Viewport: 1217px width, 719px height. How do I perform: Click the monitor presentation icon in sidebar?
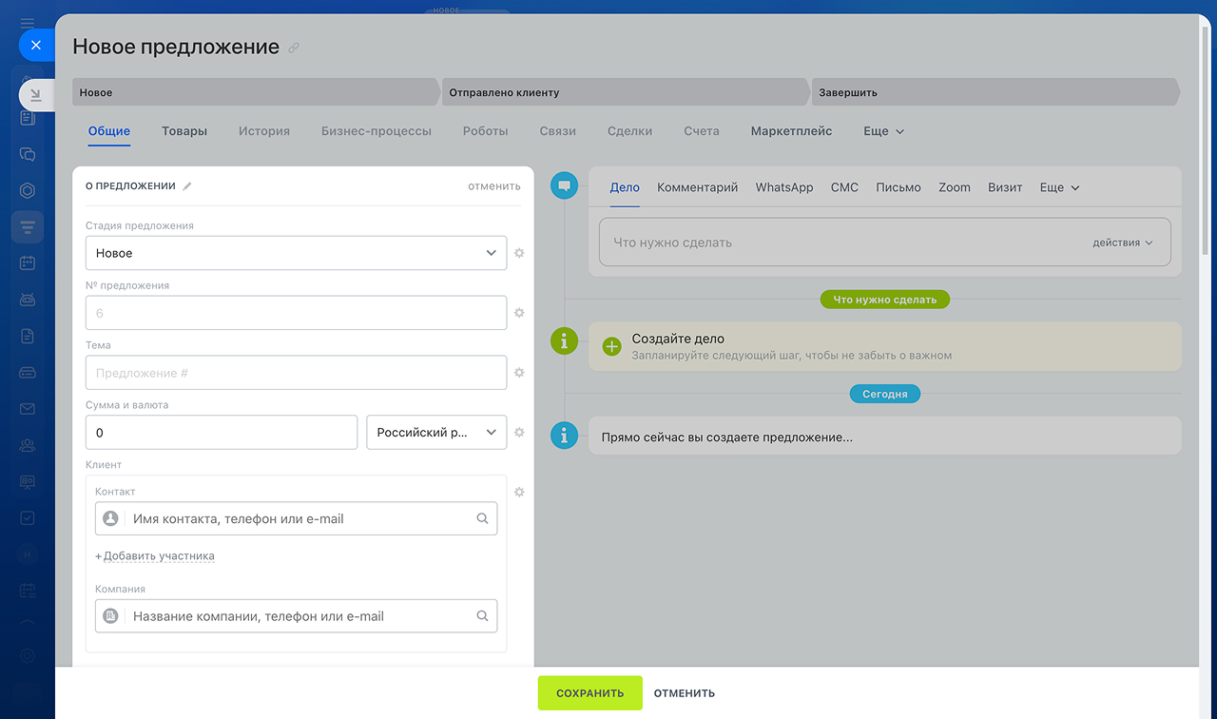[28, 482]
